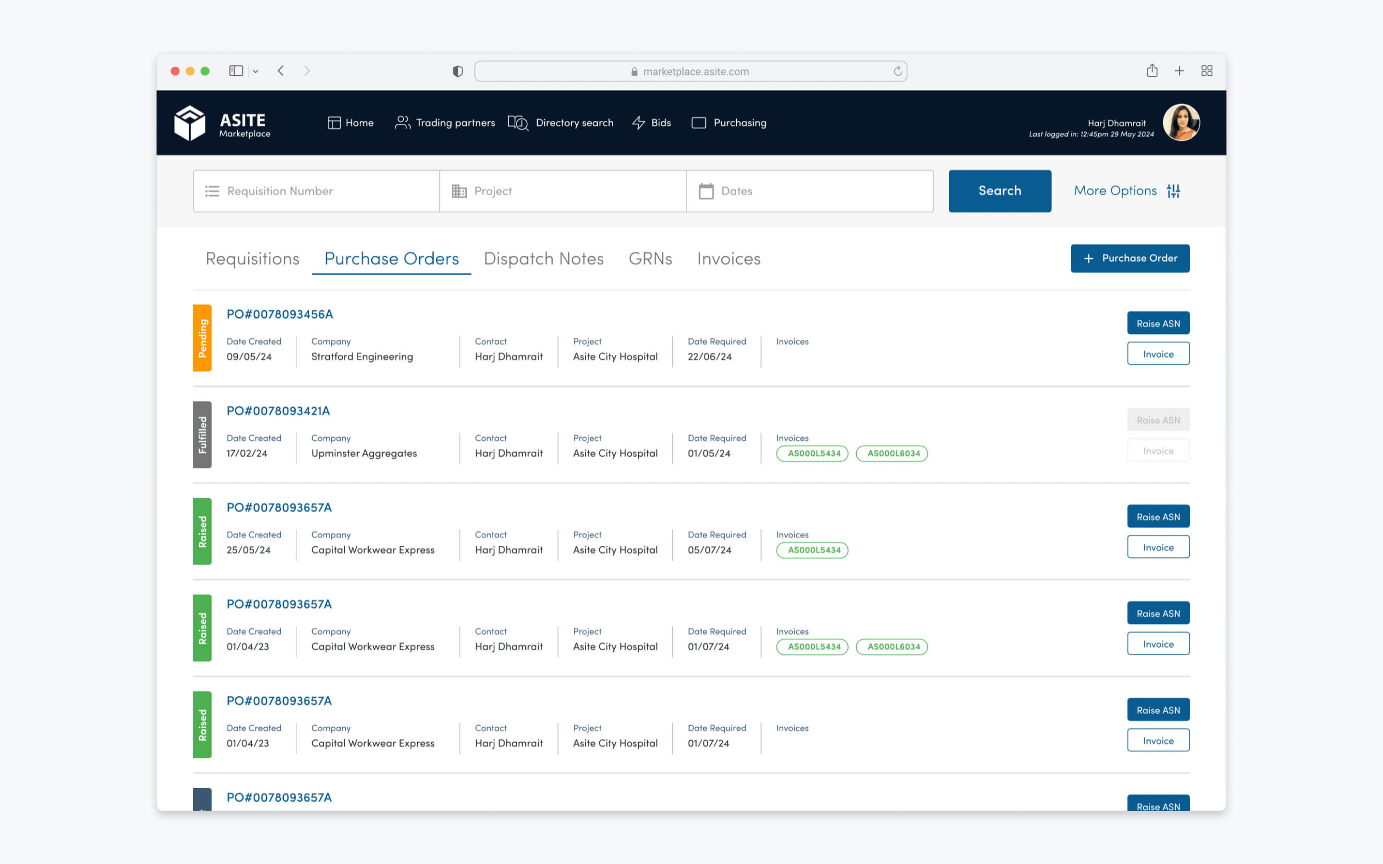Viewport: 1383px width, 864px height.
Task: Click the building icon in Project field
Action: [459, 191]
